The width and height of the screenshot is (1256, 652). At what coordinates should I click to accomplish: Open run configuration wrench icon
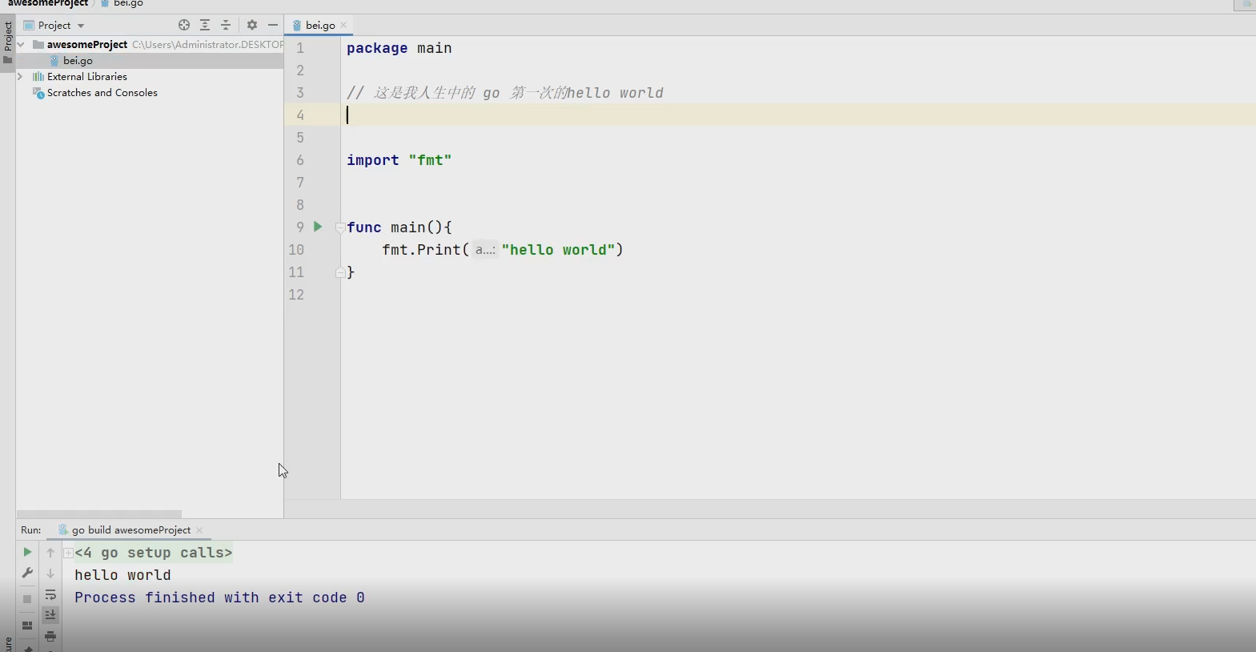[x=27, y=573]
